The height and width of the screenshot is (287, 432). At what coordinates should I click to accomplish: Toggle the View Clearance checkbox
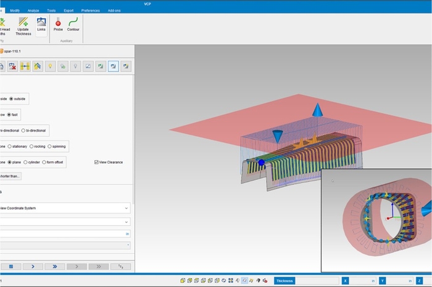pyautogui.click(x=96, y=162)
